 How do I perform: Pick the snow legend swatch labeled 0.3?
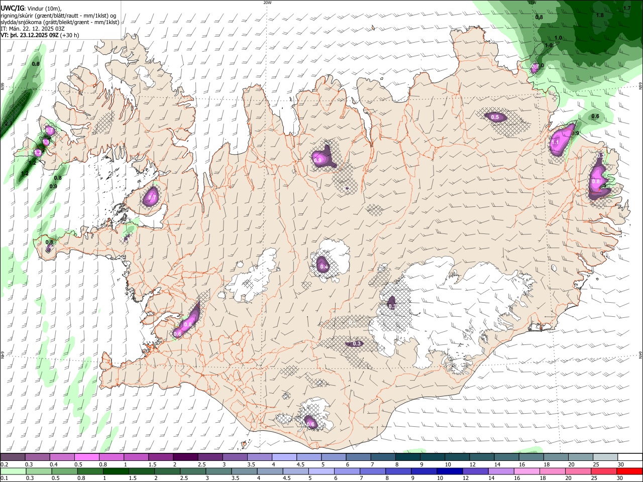pos(37,457)
